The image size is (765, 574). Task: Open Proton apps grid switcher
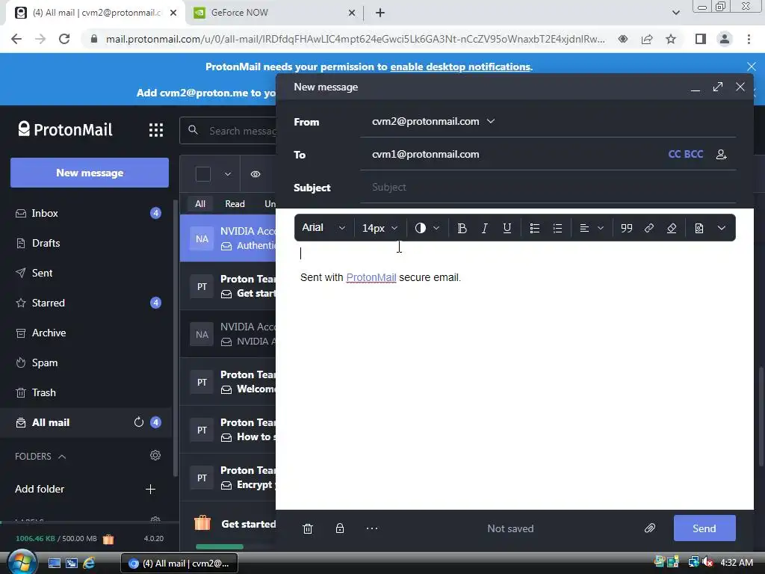pyautogui.click(x=156, y=130)
